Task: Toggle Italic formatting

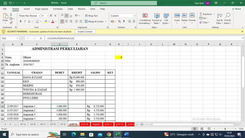Action: (25, 21)
